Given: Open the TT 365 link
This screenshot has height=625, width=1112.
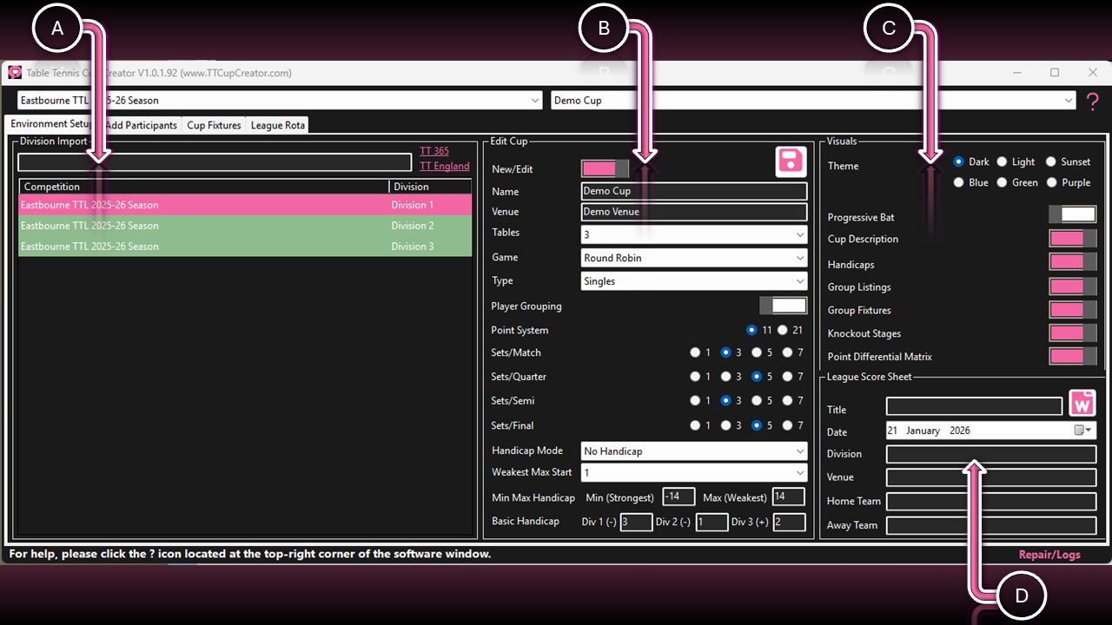Looking at the screenshot, I should (x=434, y=151).
